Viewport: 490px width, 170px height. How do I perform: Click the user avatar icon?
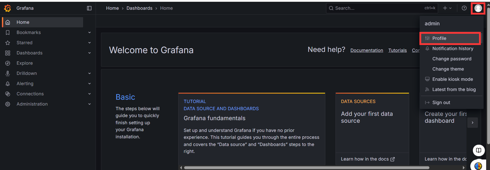pyautogui.click(x=478, y=8)
